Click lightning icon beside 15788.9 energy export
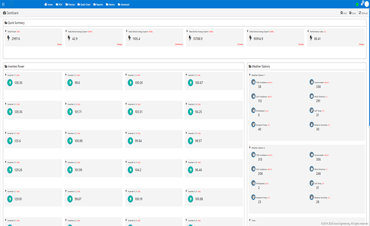Viewport: 370px width, 226px height. [190, 38]
